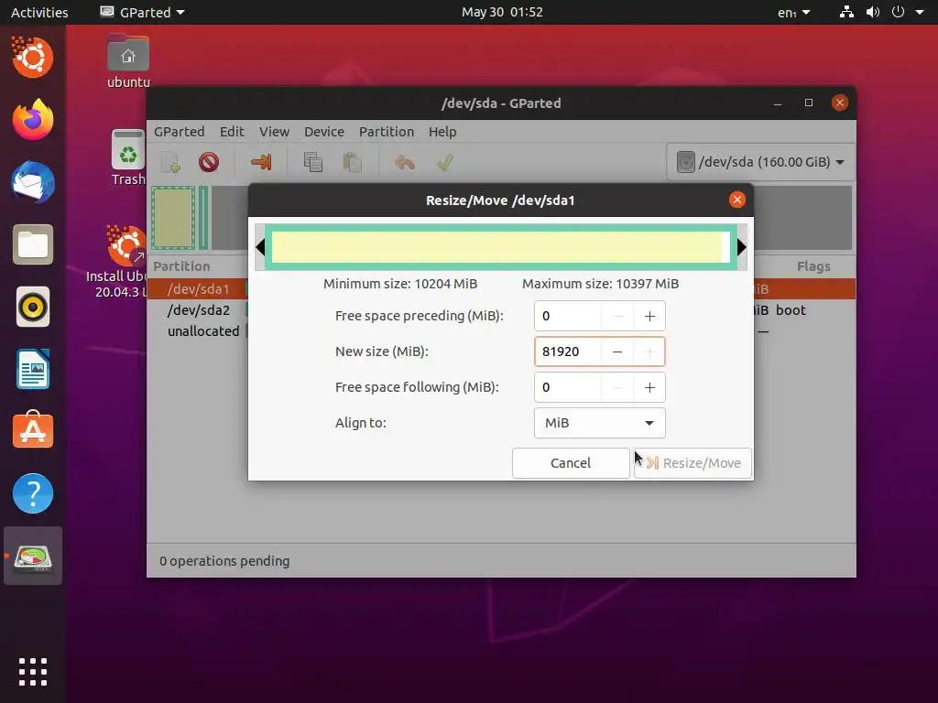Open the Help menu
938x703 pixels.
442,132
